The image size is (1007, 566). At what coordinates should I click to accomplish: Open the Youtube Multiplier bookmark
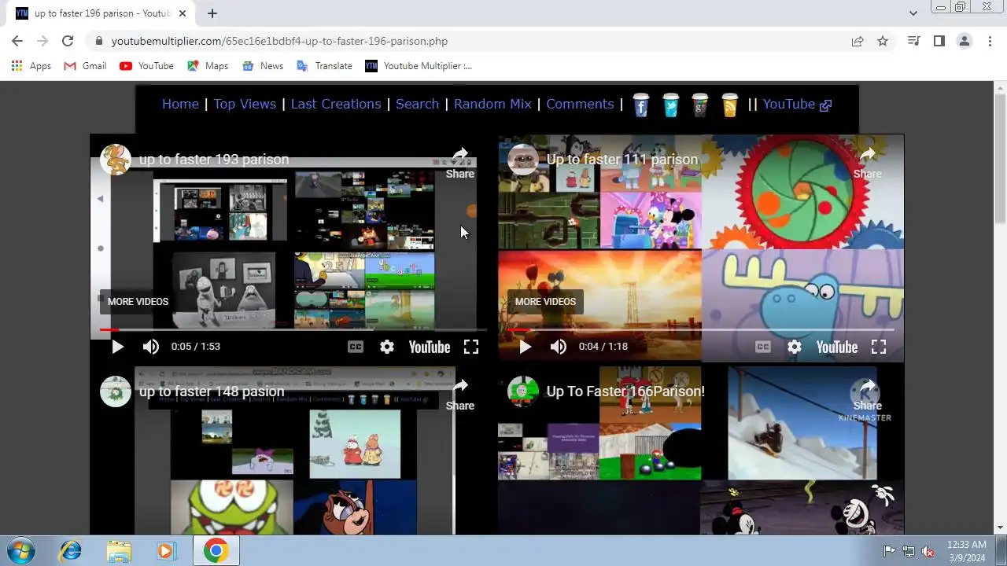pyautogui.click(x=419, y=66)
